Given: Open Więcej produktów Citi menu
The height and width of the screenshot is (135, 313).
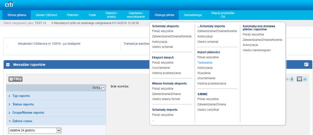Looking at the screenshot, I should (x=223, y=15).
